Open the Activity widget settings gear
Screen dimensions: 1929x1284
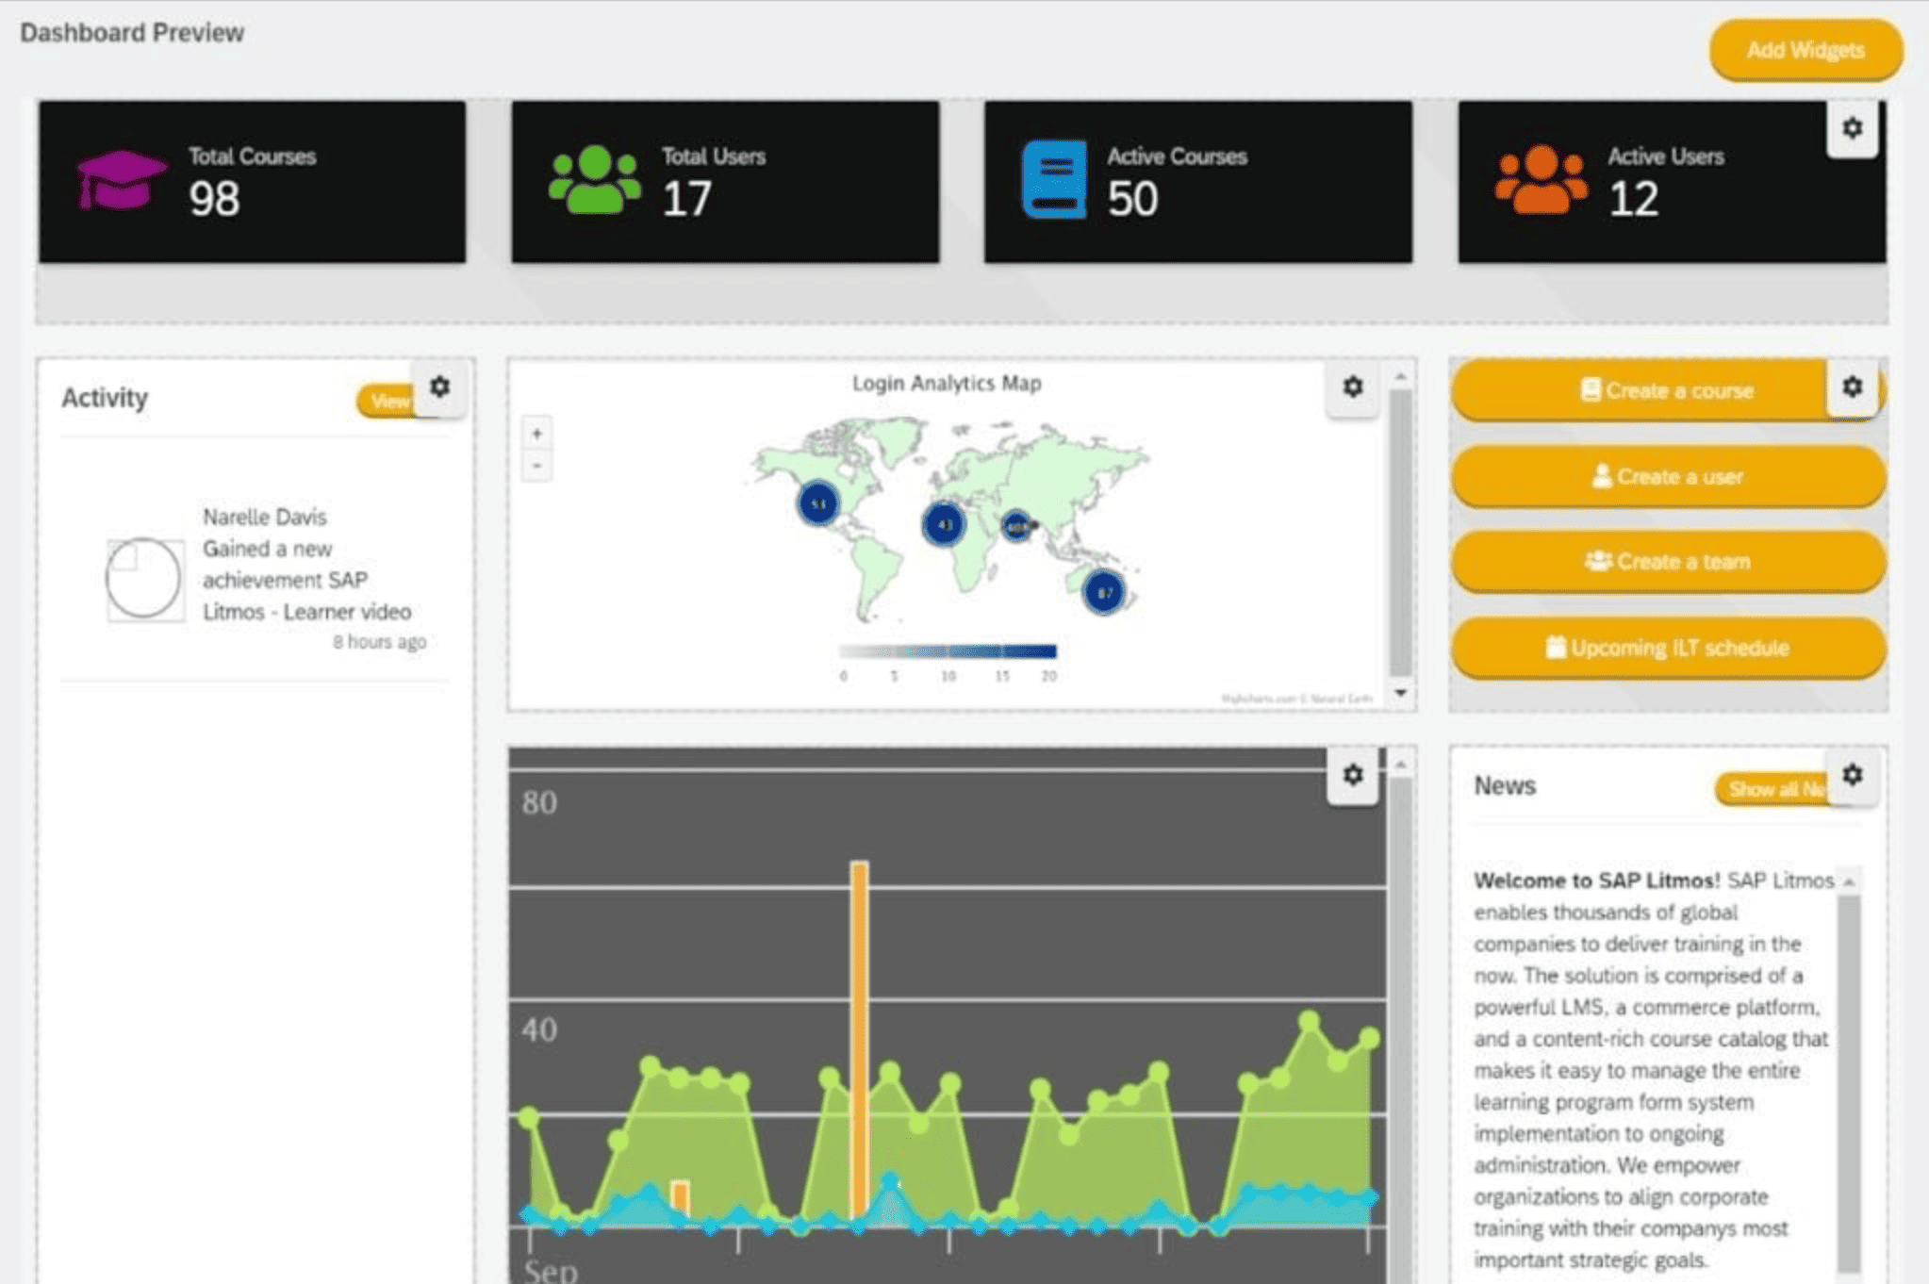click(439, 387)
